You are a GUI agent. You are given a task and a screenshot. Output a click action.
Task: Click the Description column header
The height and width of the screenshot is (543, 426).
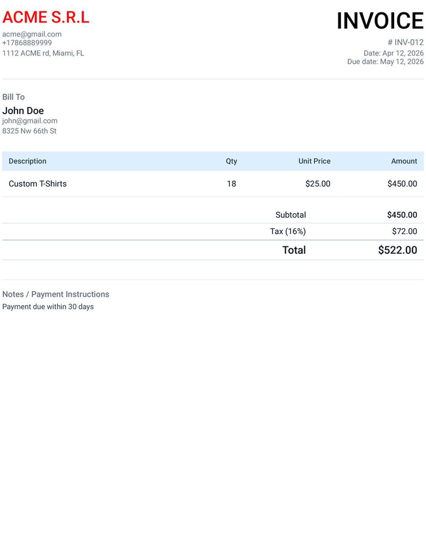coord(28,161)
